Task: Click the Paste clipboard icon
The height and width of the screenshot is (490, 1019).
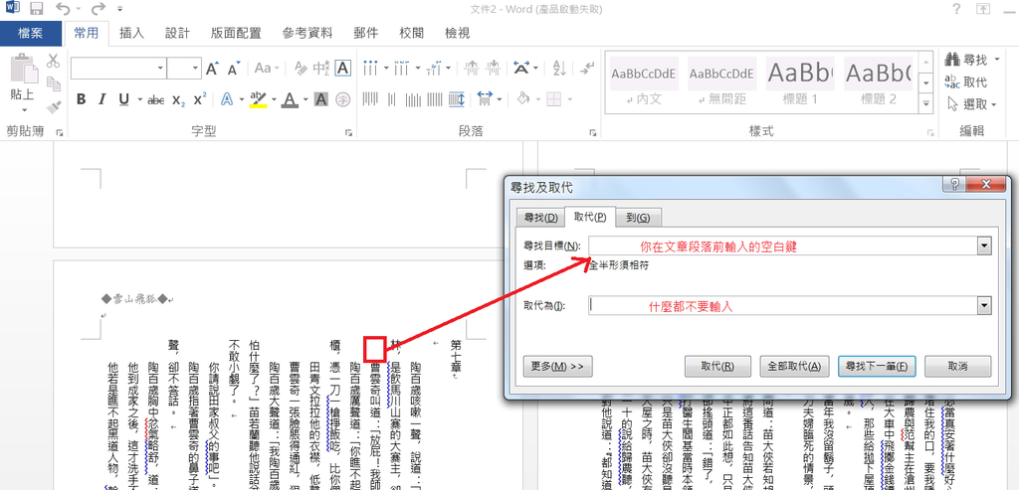Action: [25, 69]
